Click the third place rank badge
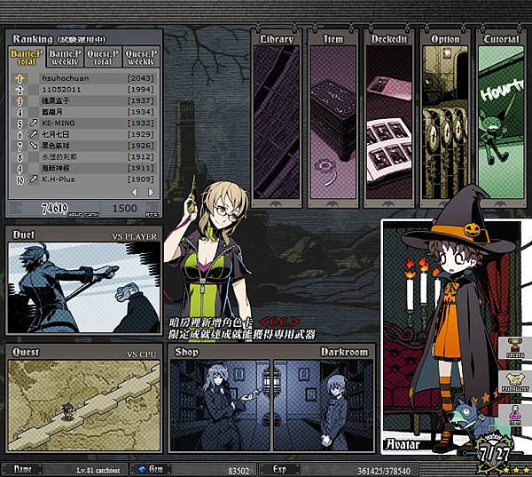Screen dimensions: 532x477 pyautogui.click(x=20, y=101)
